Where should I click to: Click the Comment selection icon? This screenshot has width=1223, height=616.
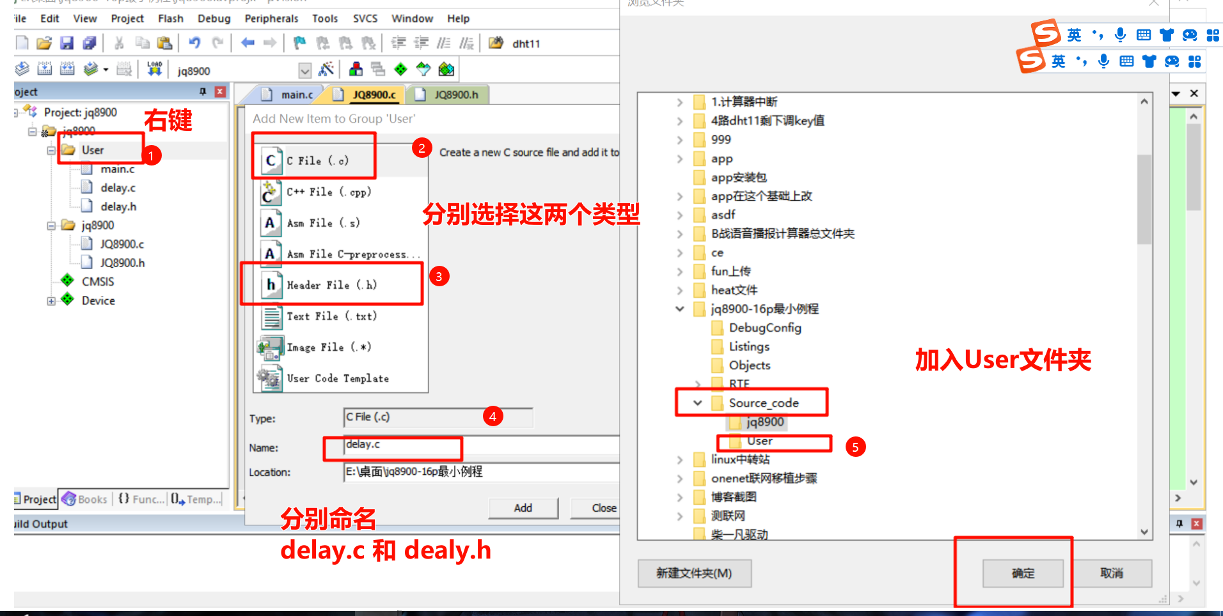(x=444, y=43)
